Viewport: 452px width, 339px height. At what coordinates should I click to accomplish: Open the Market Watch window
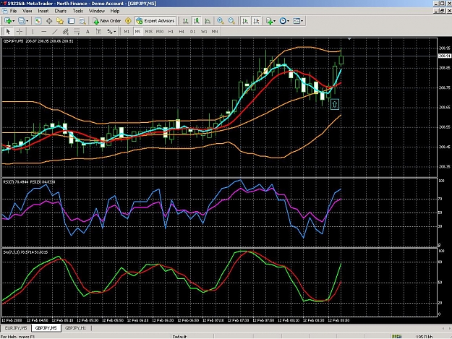click(38, 21)
